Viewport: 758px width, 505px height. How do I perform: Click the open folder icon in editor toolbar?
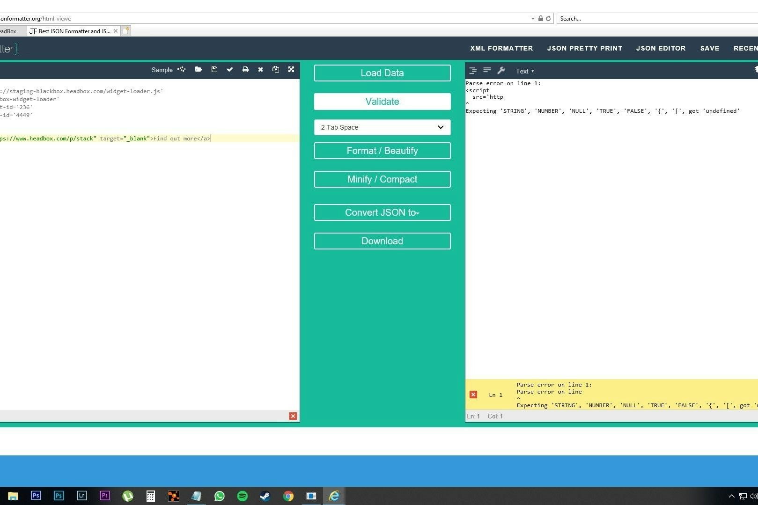[199, 70]
